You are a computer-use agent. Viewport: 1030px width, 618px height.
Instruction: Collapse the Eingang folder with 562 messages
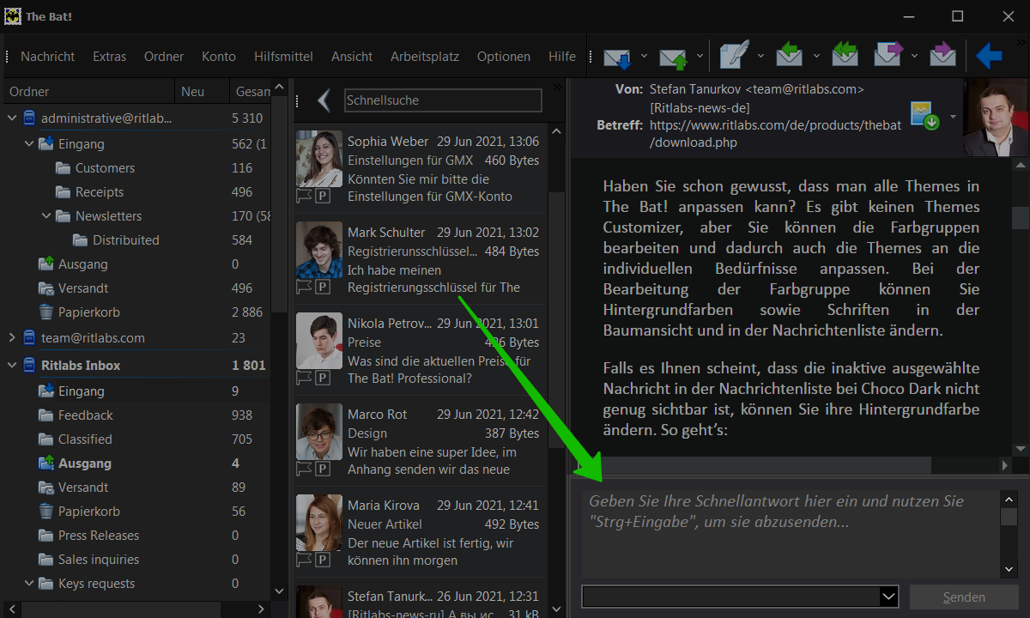(29, 143)
